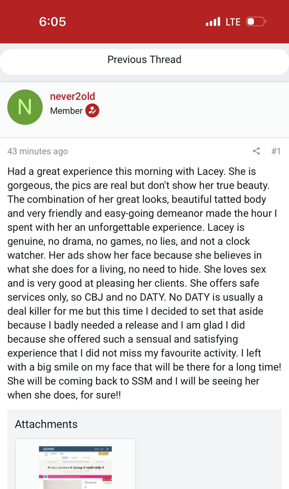Go to the Previous Thread
Image resolution: width=289 pixels, height=489 pixels.
coord(144,60)
